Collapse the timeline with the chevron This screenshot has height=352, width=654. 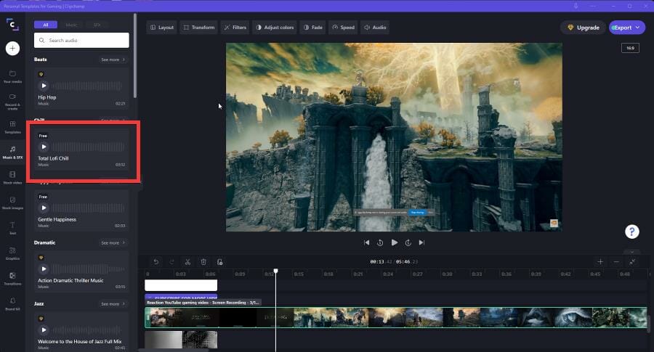[632, 252]
